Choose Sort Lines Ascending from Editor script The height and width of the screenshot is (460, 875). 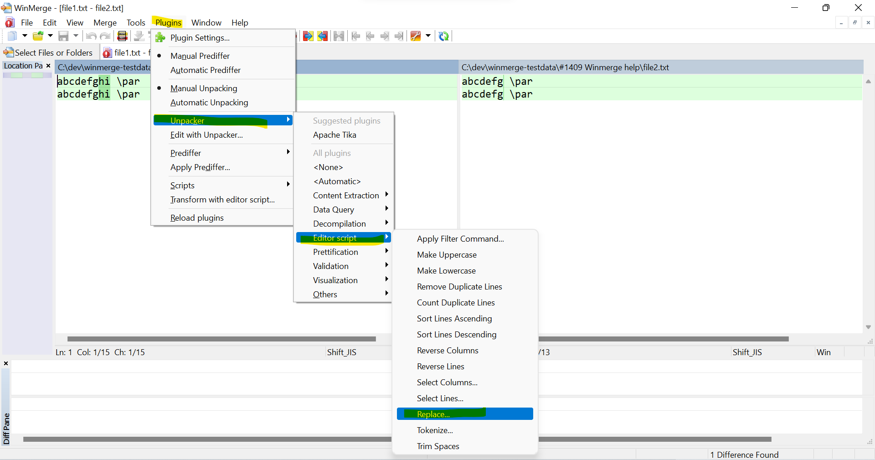pyautogui.click(x=454, y=319)
